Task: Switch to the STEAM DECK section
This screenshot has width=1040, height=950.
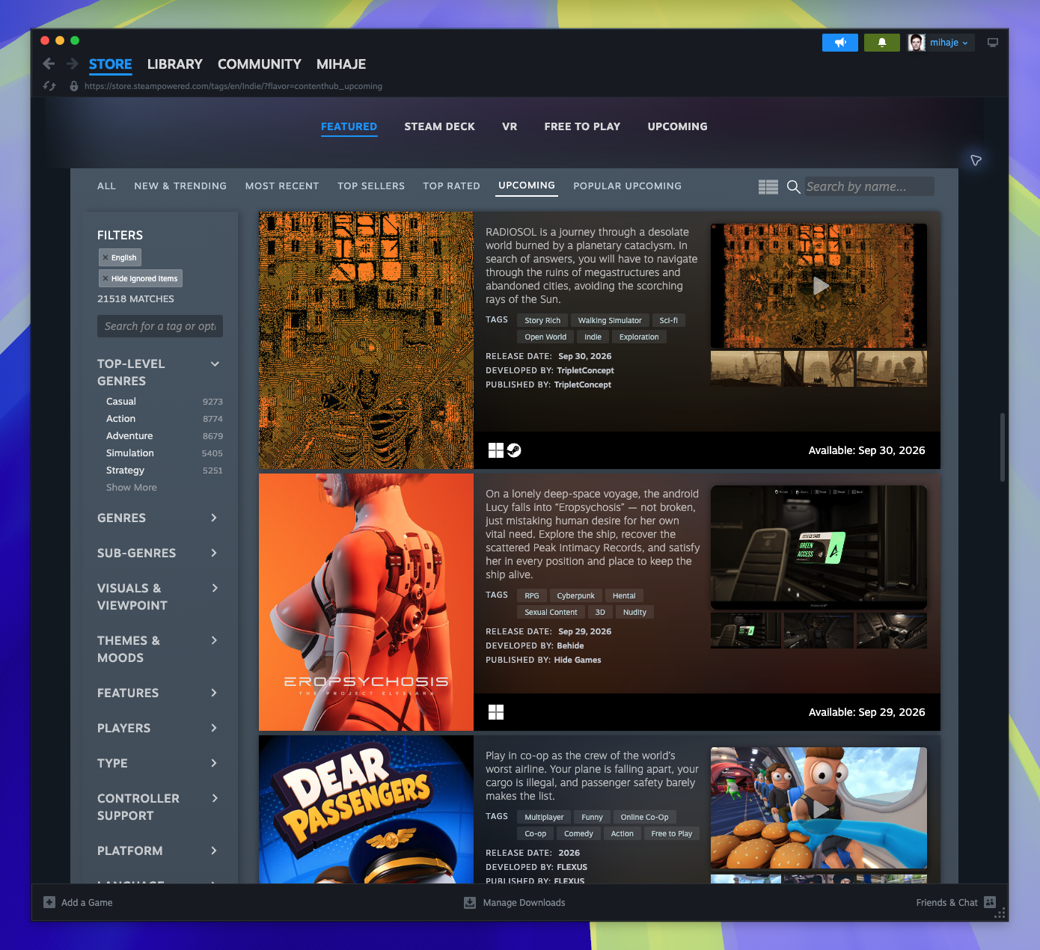Action: click(440, 126)
